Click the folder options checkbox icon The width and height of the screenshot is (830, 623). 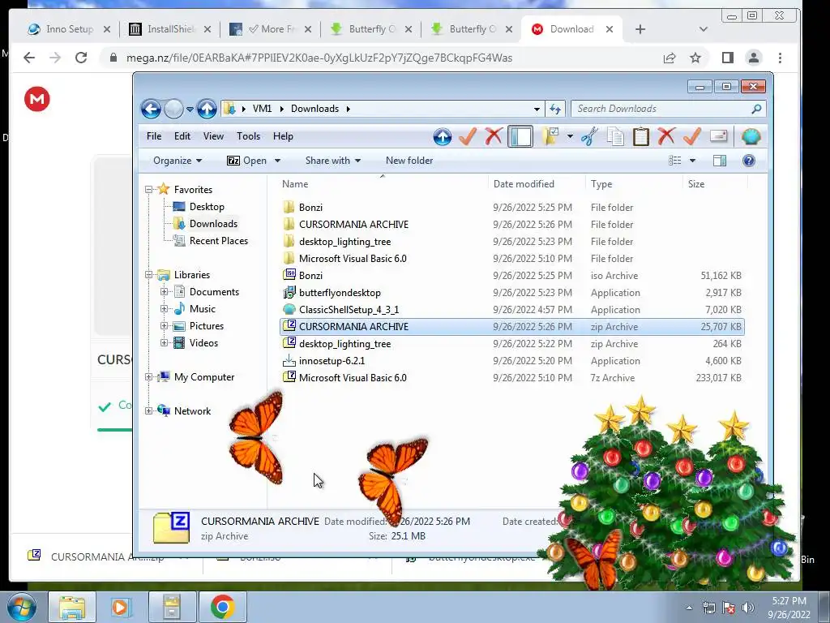[x=550, y=136]
